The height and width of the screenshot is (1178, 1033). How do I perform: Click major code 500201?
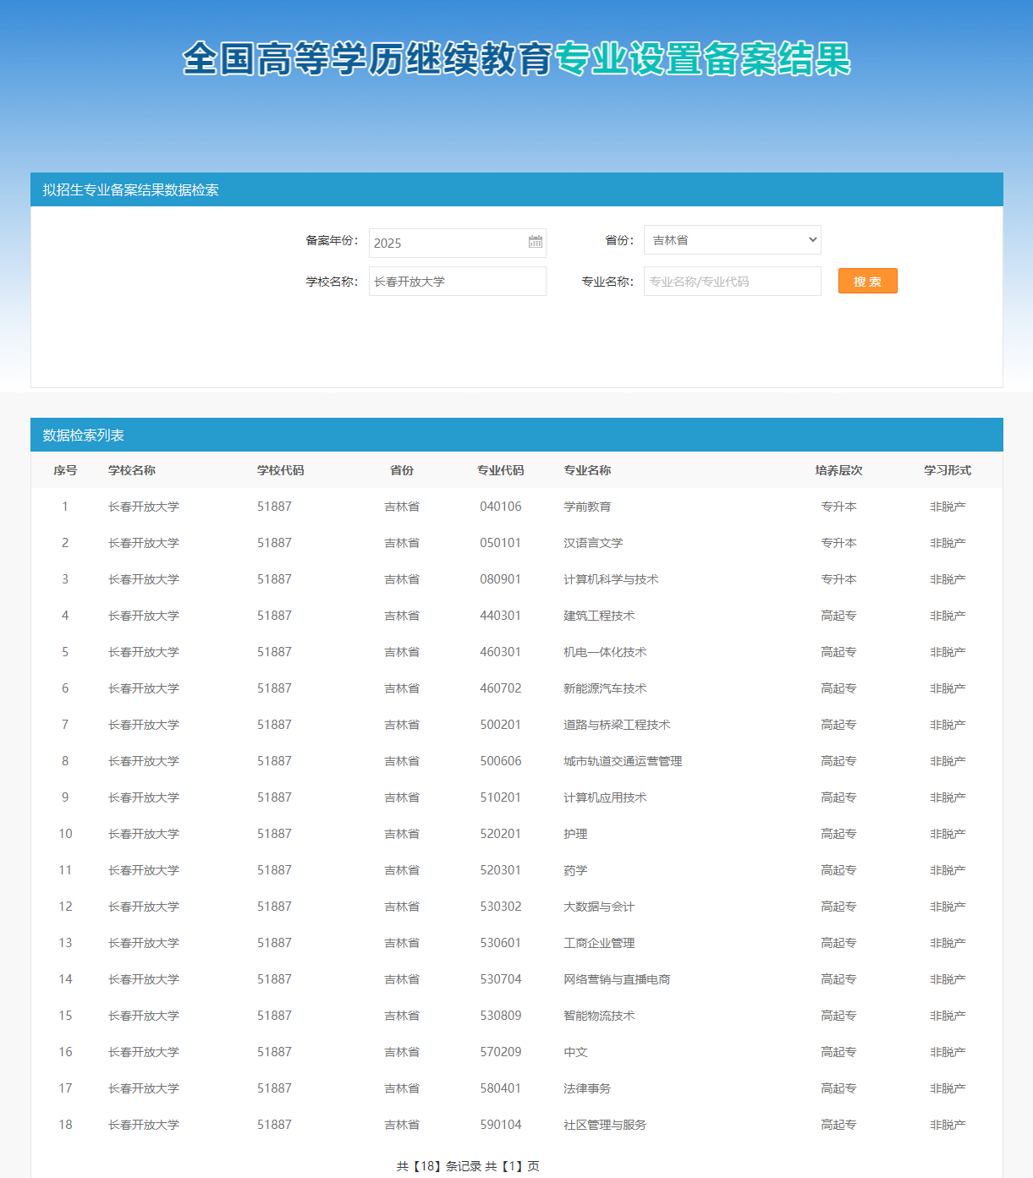(501, 725)
